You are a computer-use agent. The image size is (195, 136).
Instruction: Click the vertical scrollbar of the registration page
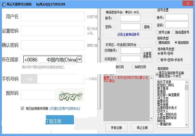coord(99,59)
